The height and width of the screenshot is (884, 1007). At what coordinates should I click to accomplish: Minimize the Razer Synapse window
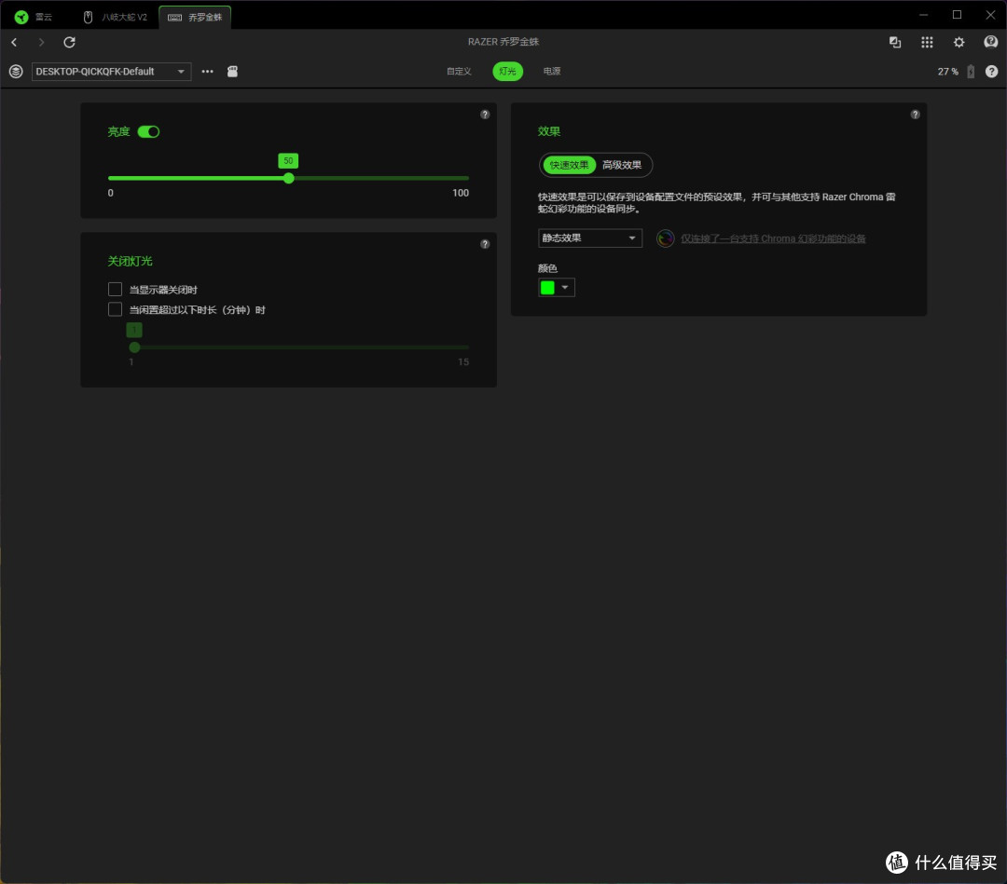(x=923, y=15)
